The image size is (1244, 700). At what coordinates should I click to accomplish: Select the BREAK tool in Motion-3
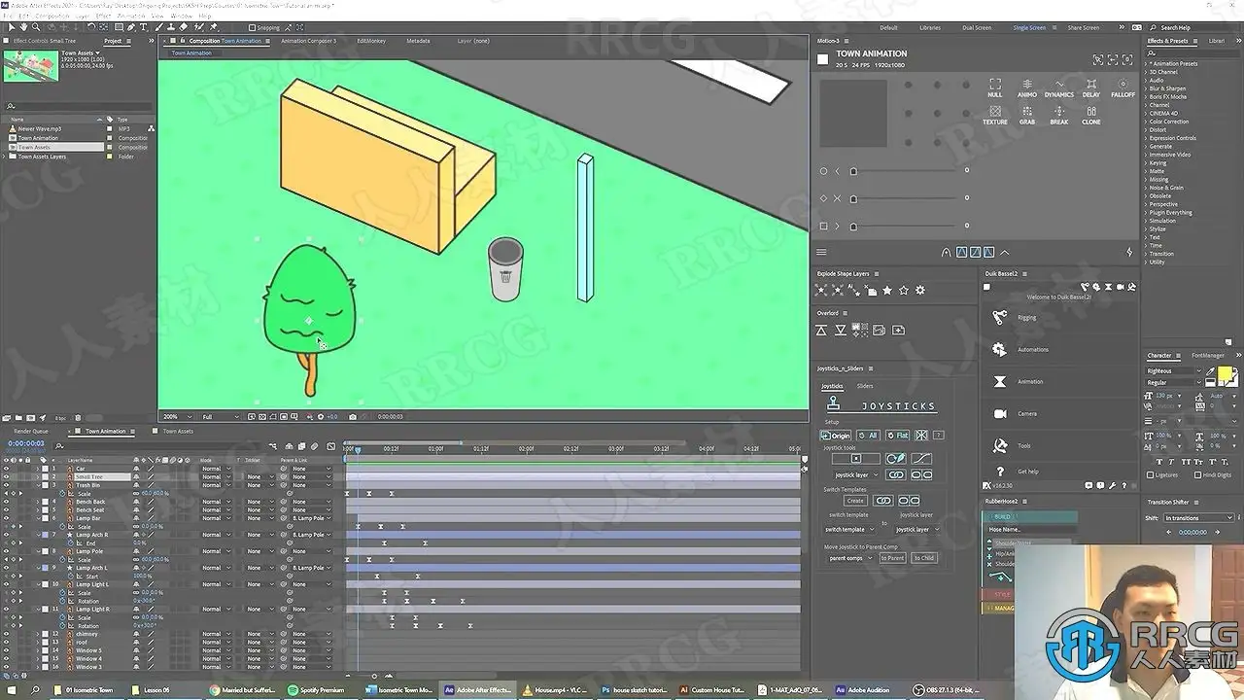pyautogui.click(x=1058, y=115)
